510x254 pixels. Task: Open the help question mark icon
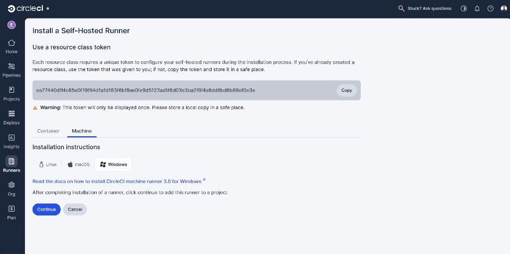[490, 9]
